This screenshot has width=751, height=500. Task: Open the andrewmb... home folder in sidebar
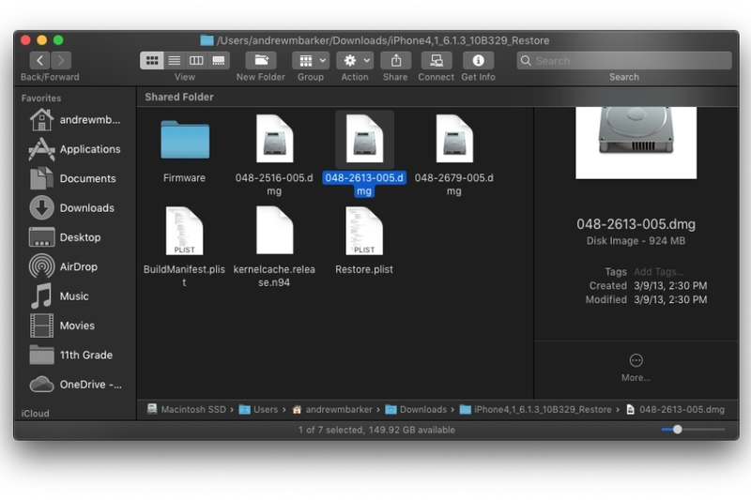[75, 120]
